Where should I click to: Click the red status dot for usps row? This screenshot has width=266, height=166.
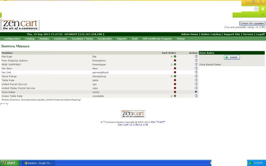click(175, 88)
